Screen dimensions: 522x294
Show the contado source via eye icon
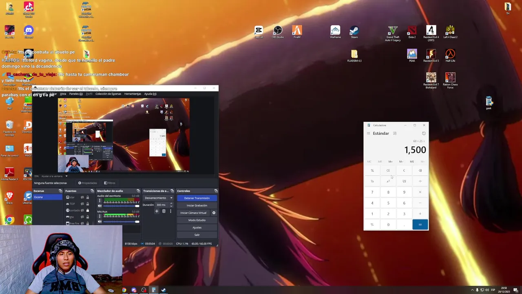pos(82,210)
